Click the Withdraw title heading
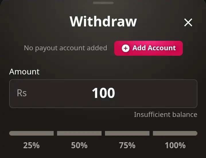 tap(103, 22)
